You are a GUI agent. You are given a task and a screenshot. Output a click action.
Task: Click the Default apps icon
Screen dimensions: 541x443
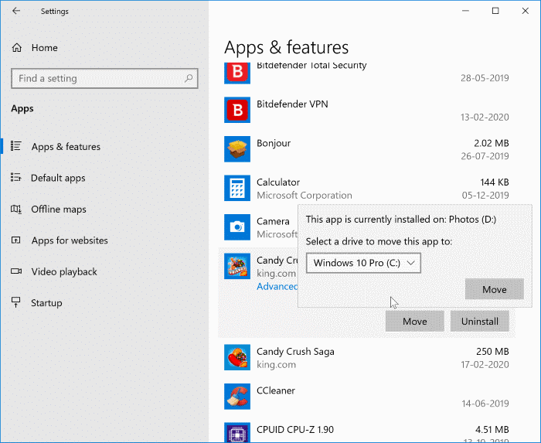[16, 177]
